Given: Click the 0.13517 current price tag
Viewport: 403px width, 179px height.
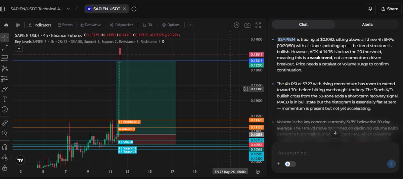Looking at the screenshot, I should coord(257,54).
